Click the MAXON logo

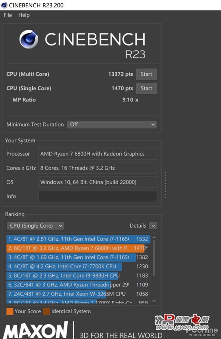35,330
